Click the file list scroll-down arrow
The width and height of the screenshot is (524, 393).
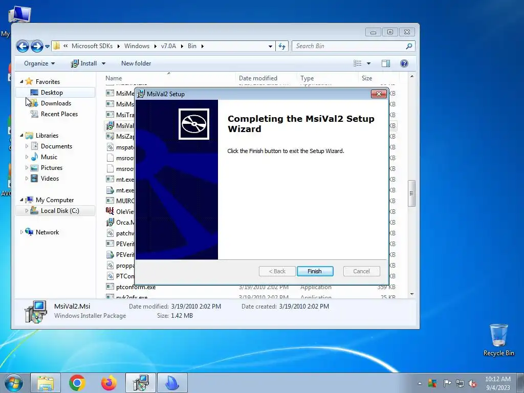(x=412, y=294)
